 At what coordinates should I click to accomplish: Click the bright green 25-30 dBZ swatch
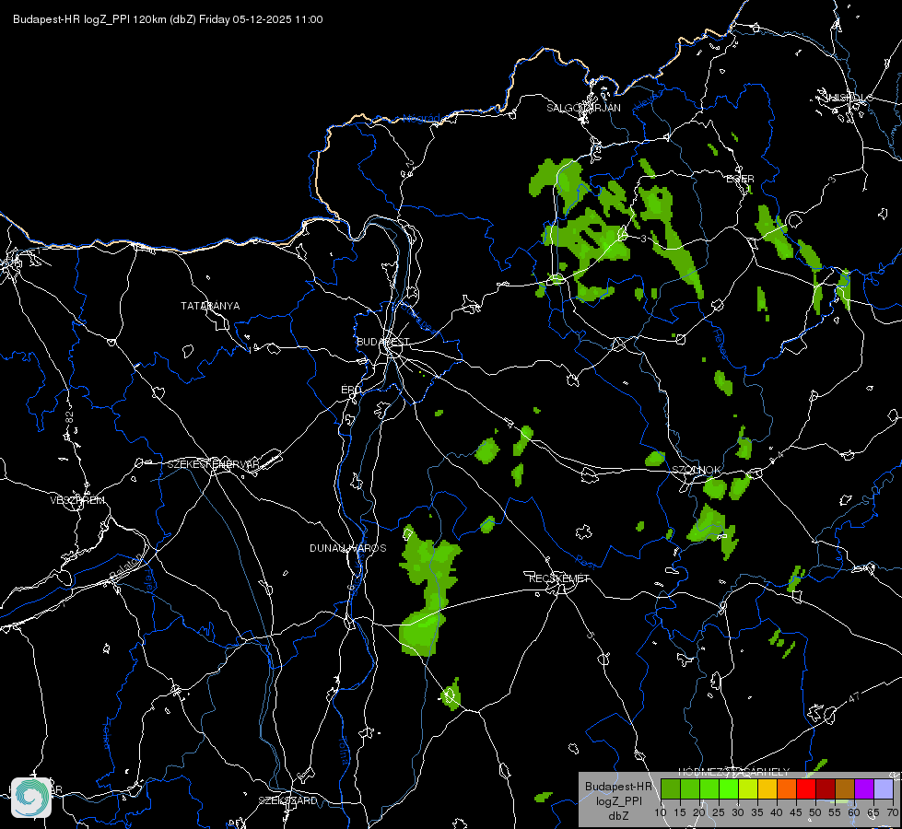coord(728,788)
